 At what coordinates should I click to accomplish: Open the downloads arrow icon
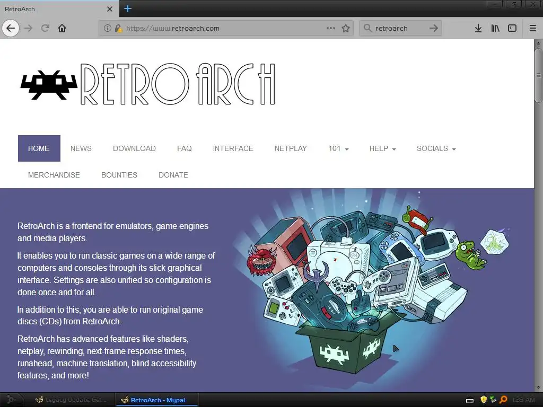[478, 28]
